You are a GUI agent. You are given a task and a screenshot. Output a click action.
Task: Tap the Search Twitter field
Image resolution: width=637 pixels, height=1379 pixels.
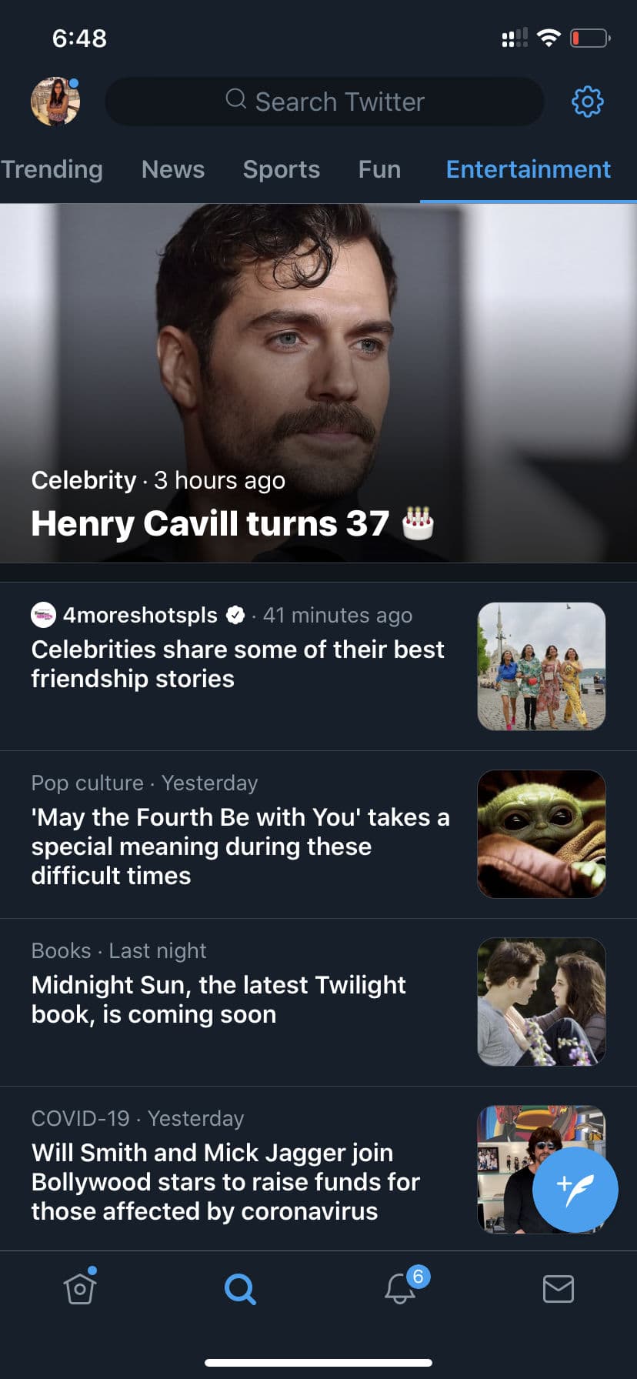coord(325,102)
